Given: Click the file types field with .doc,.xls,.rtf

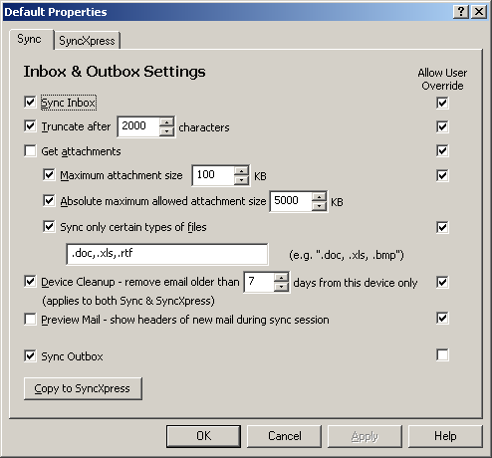Looking at the screenshot, I should 167,254.
